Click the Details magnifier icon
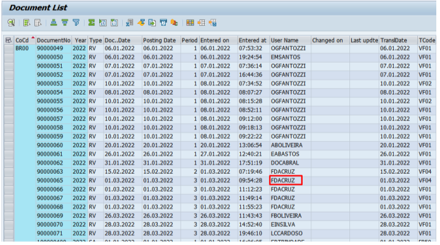 (x=11, y=23)
